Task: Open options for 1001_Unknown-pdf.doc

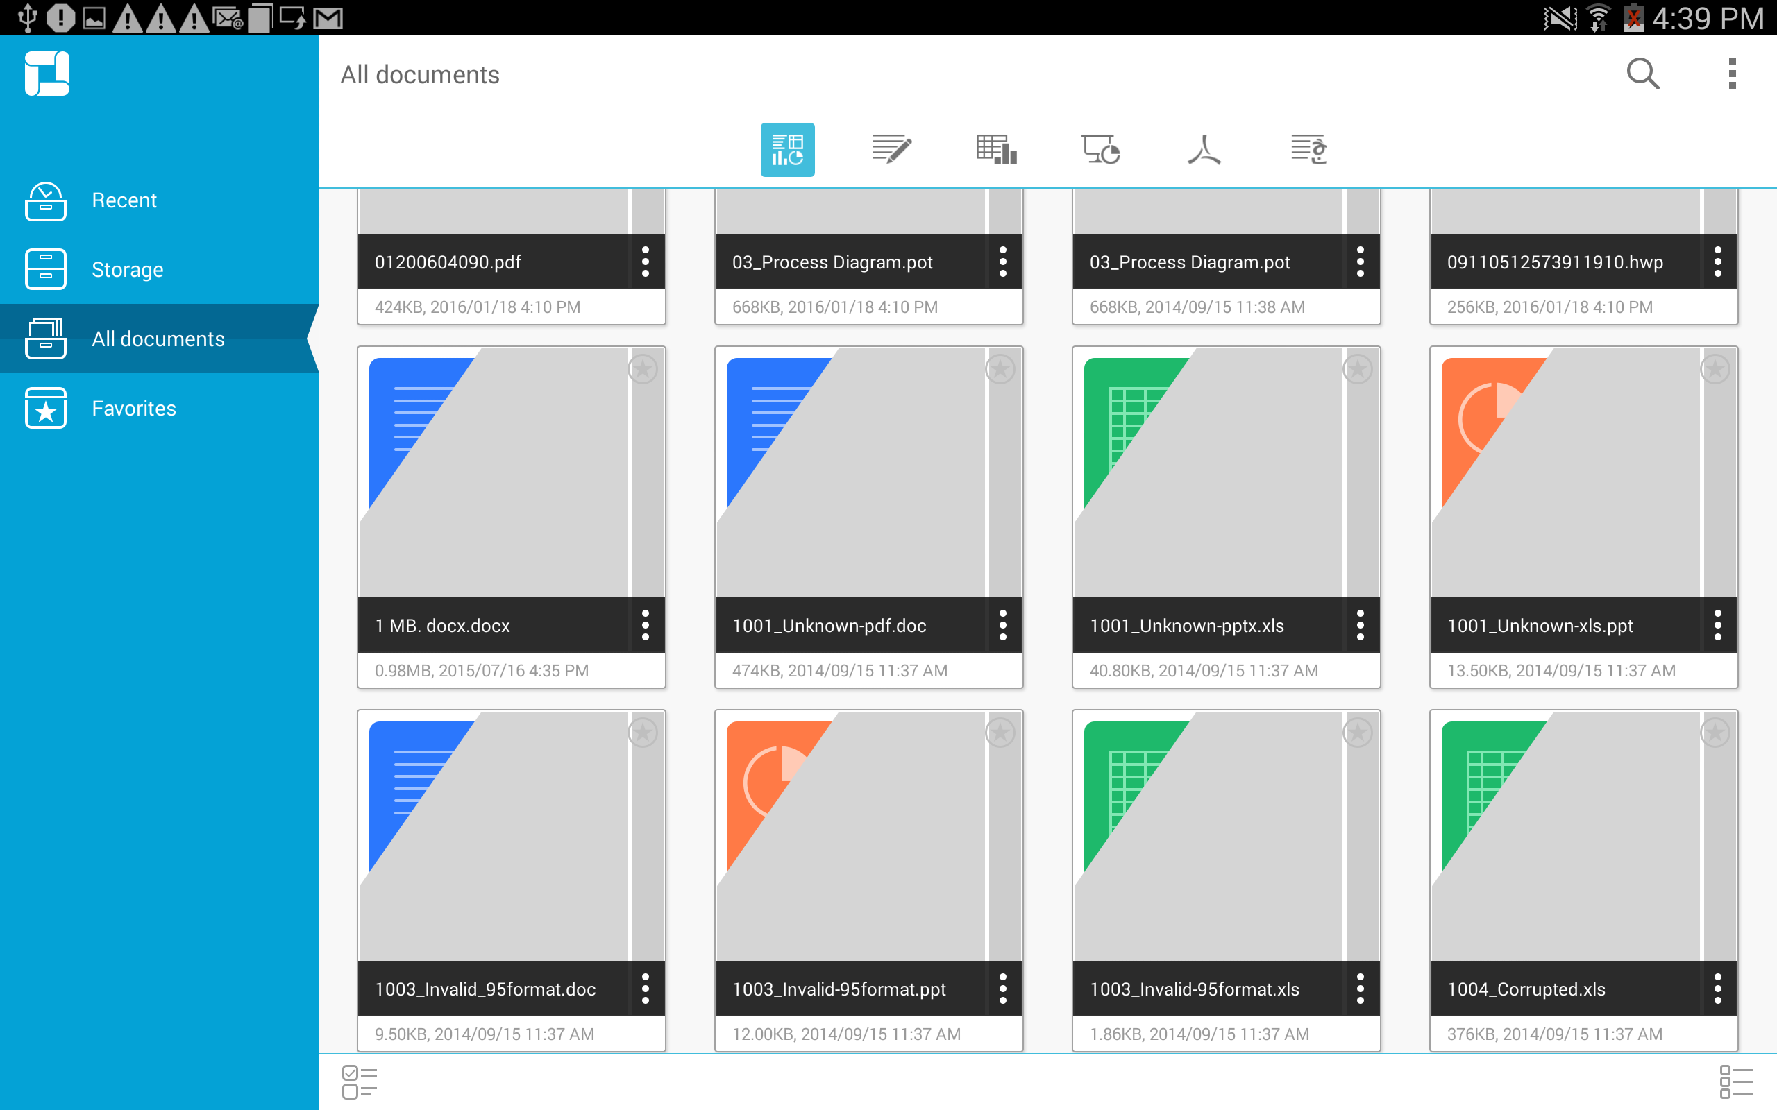Action: pyautogui.click(x=1003, y=625)
